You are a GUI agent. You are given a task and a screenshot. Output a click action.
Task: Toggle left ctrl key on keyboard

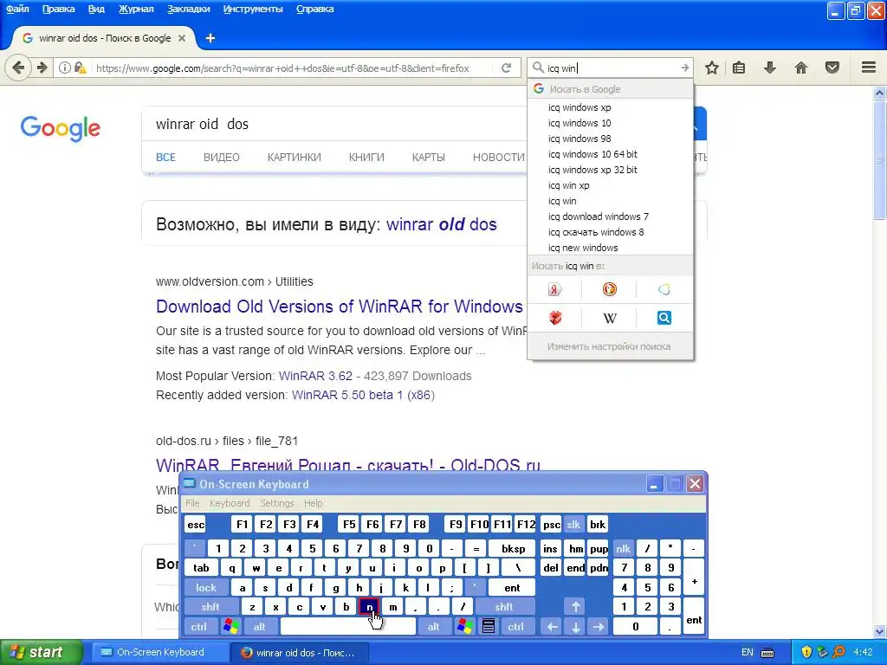tap(199, 627)
